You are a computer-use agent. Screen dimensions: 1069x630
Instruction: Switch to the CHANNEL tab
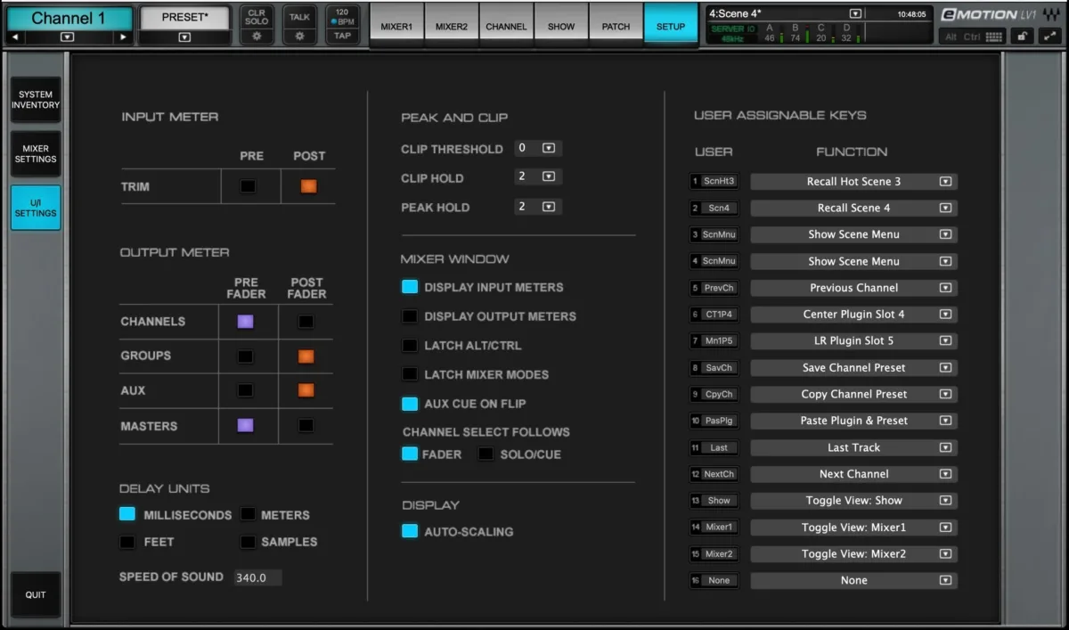click(x=506, y=26)
